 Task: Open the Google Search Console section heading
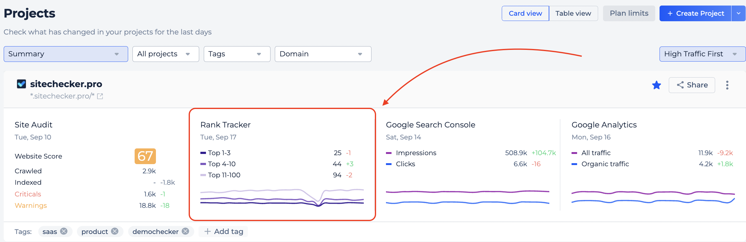(x=430, y=125)
